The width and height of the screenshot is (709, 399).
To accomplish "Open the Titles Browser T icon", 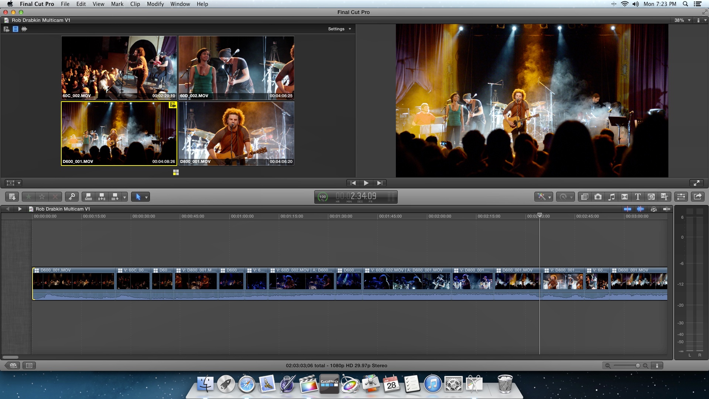I will pos(638,197).
